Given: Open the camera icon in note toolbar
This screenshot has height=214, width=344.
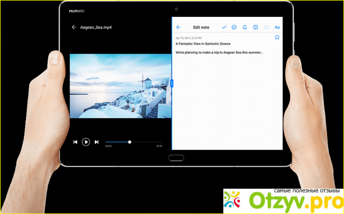Looking at the screenshot, I should click(266, 27).
